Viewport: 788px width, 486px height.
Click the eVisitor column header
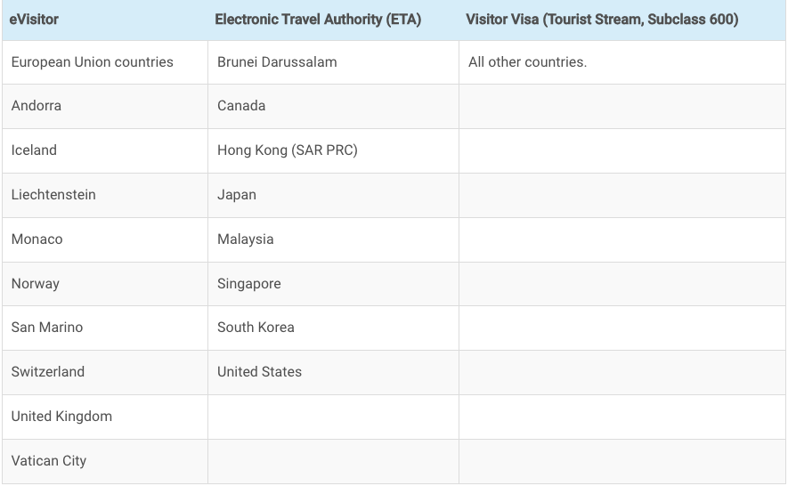tap(34, 20)
